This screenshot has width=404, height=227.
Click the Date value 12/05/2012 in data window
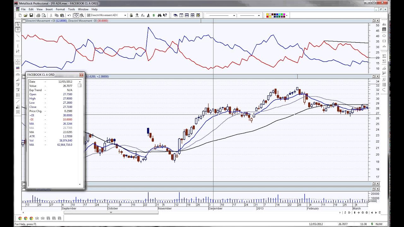tap(66, 82)
